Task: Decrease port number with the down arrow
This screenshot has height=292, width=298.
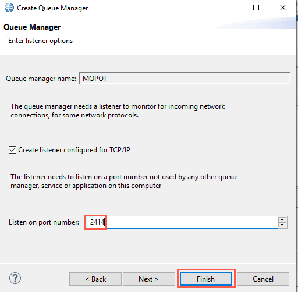Action: (282, 225)
